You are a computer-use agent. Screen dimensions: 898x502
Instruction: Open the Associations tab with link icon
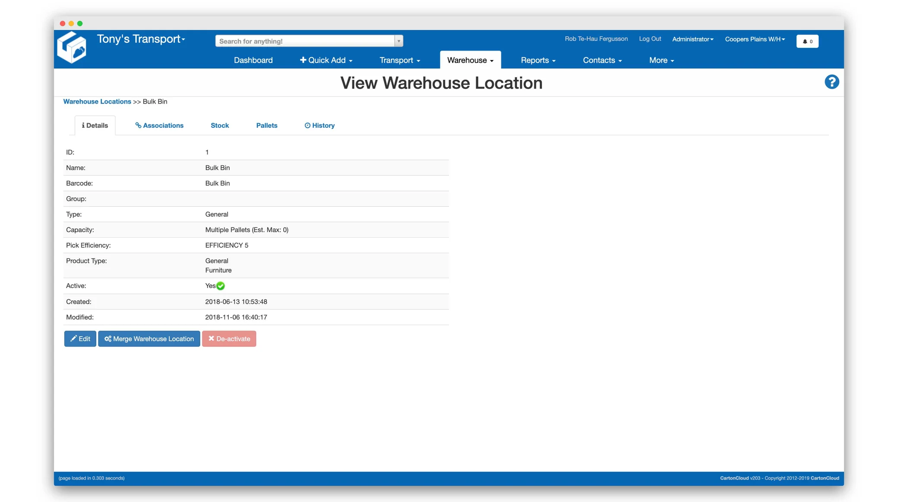coord(159,126)
